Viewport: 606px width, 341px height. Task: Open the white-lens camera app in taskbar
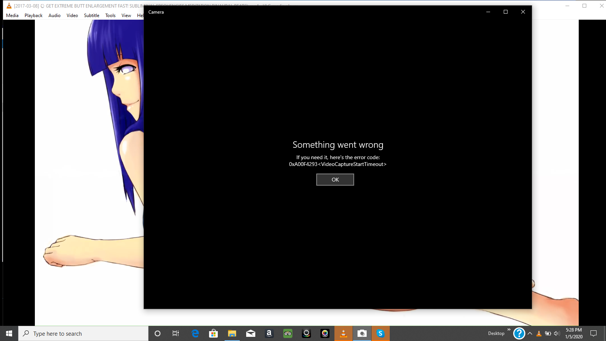[x=306, y=333]
